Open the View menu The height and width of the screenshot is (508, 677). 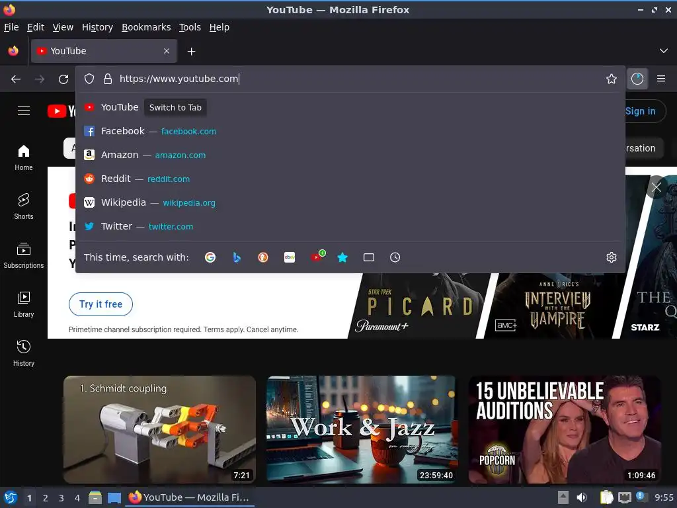[63, 27]
